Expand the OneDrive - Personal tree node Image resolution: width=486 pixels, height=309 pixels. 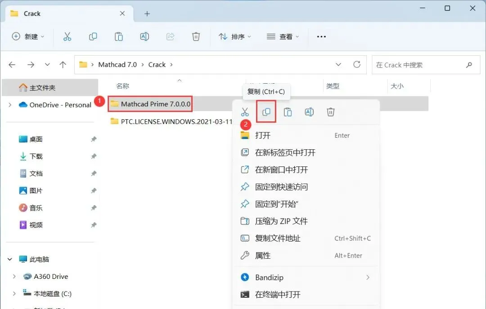(10, 105)
